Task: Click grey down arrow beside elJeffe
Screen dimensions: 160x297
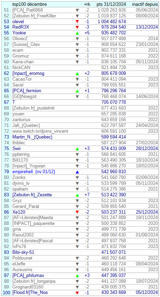Action: (77, 264)
